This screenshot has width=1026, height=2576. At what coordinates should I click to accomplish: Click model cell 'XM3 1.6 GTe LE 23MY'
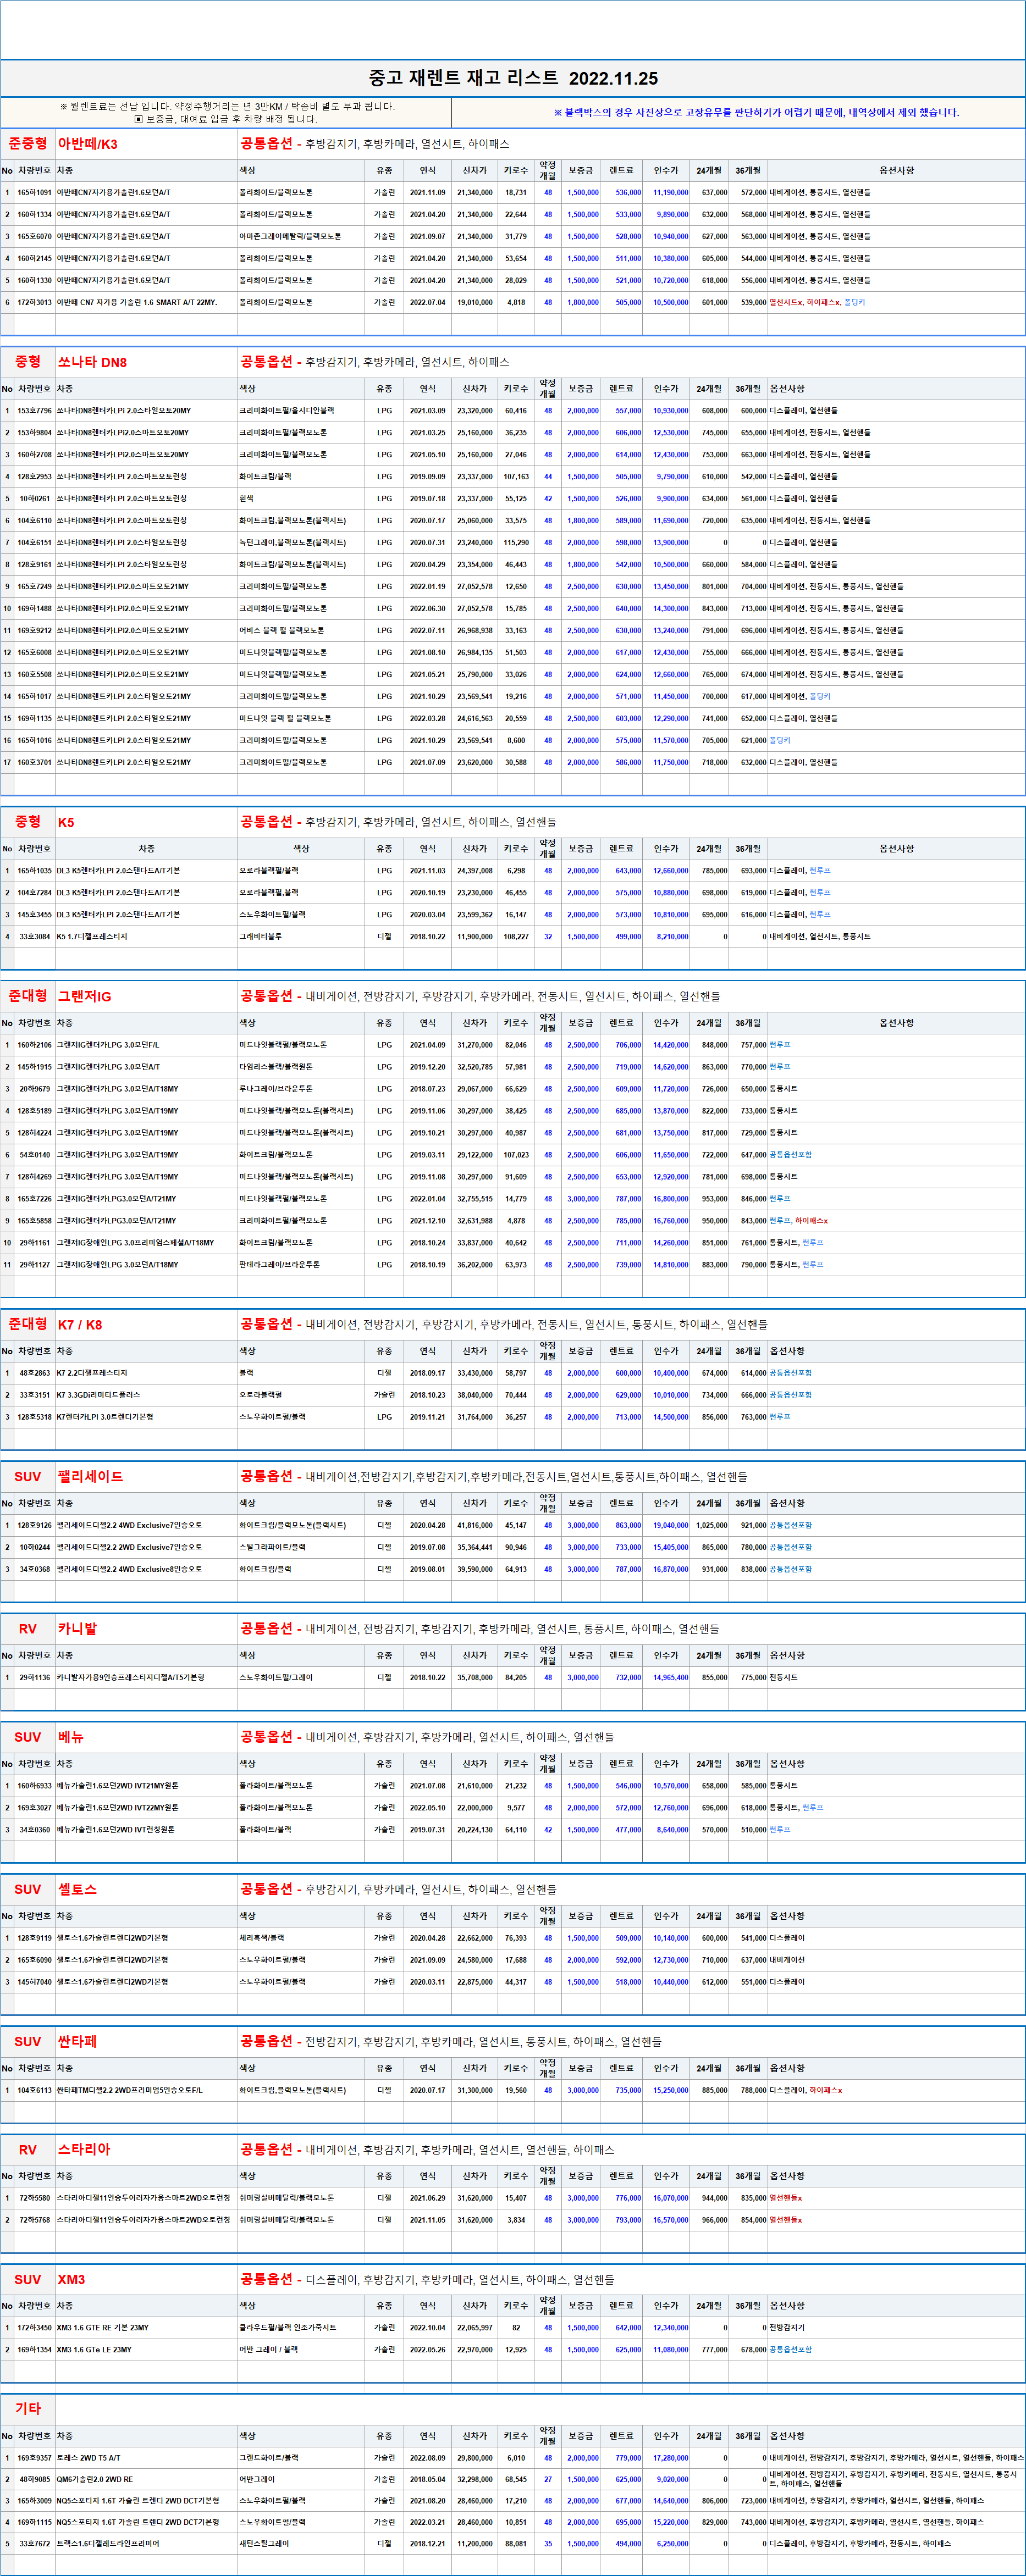tap(94, 2350)
